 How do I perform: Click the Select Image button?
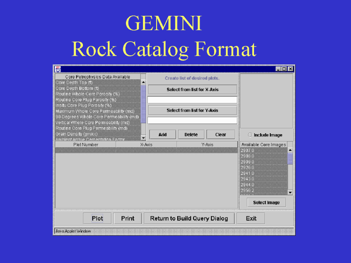pos(266,203)
